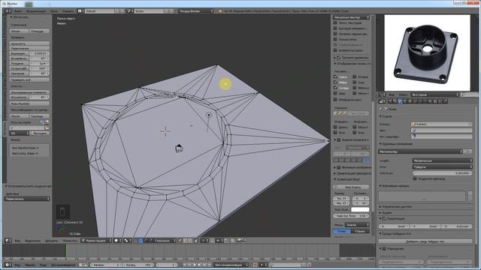481x270 pixels.
Task: Click the OpenGL render image icon
Action: click(x=239, y=241)
